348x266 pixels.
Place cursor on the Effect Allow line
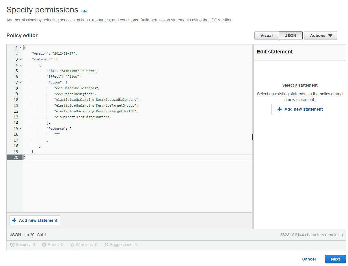click(x=64, y=77)
